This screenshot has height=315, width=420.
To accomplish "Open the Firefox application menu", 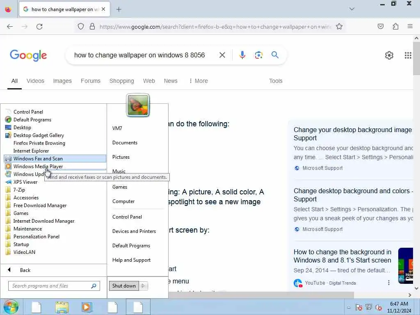I will click(410, 26).
